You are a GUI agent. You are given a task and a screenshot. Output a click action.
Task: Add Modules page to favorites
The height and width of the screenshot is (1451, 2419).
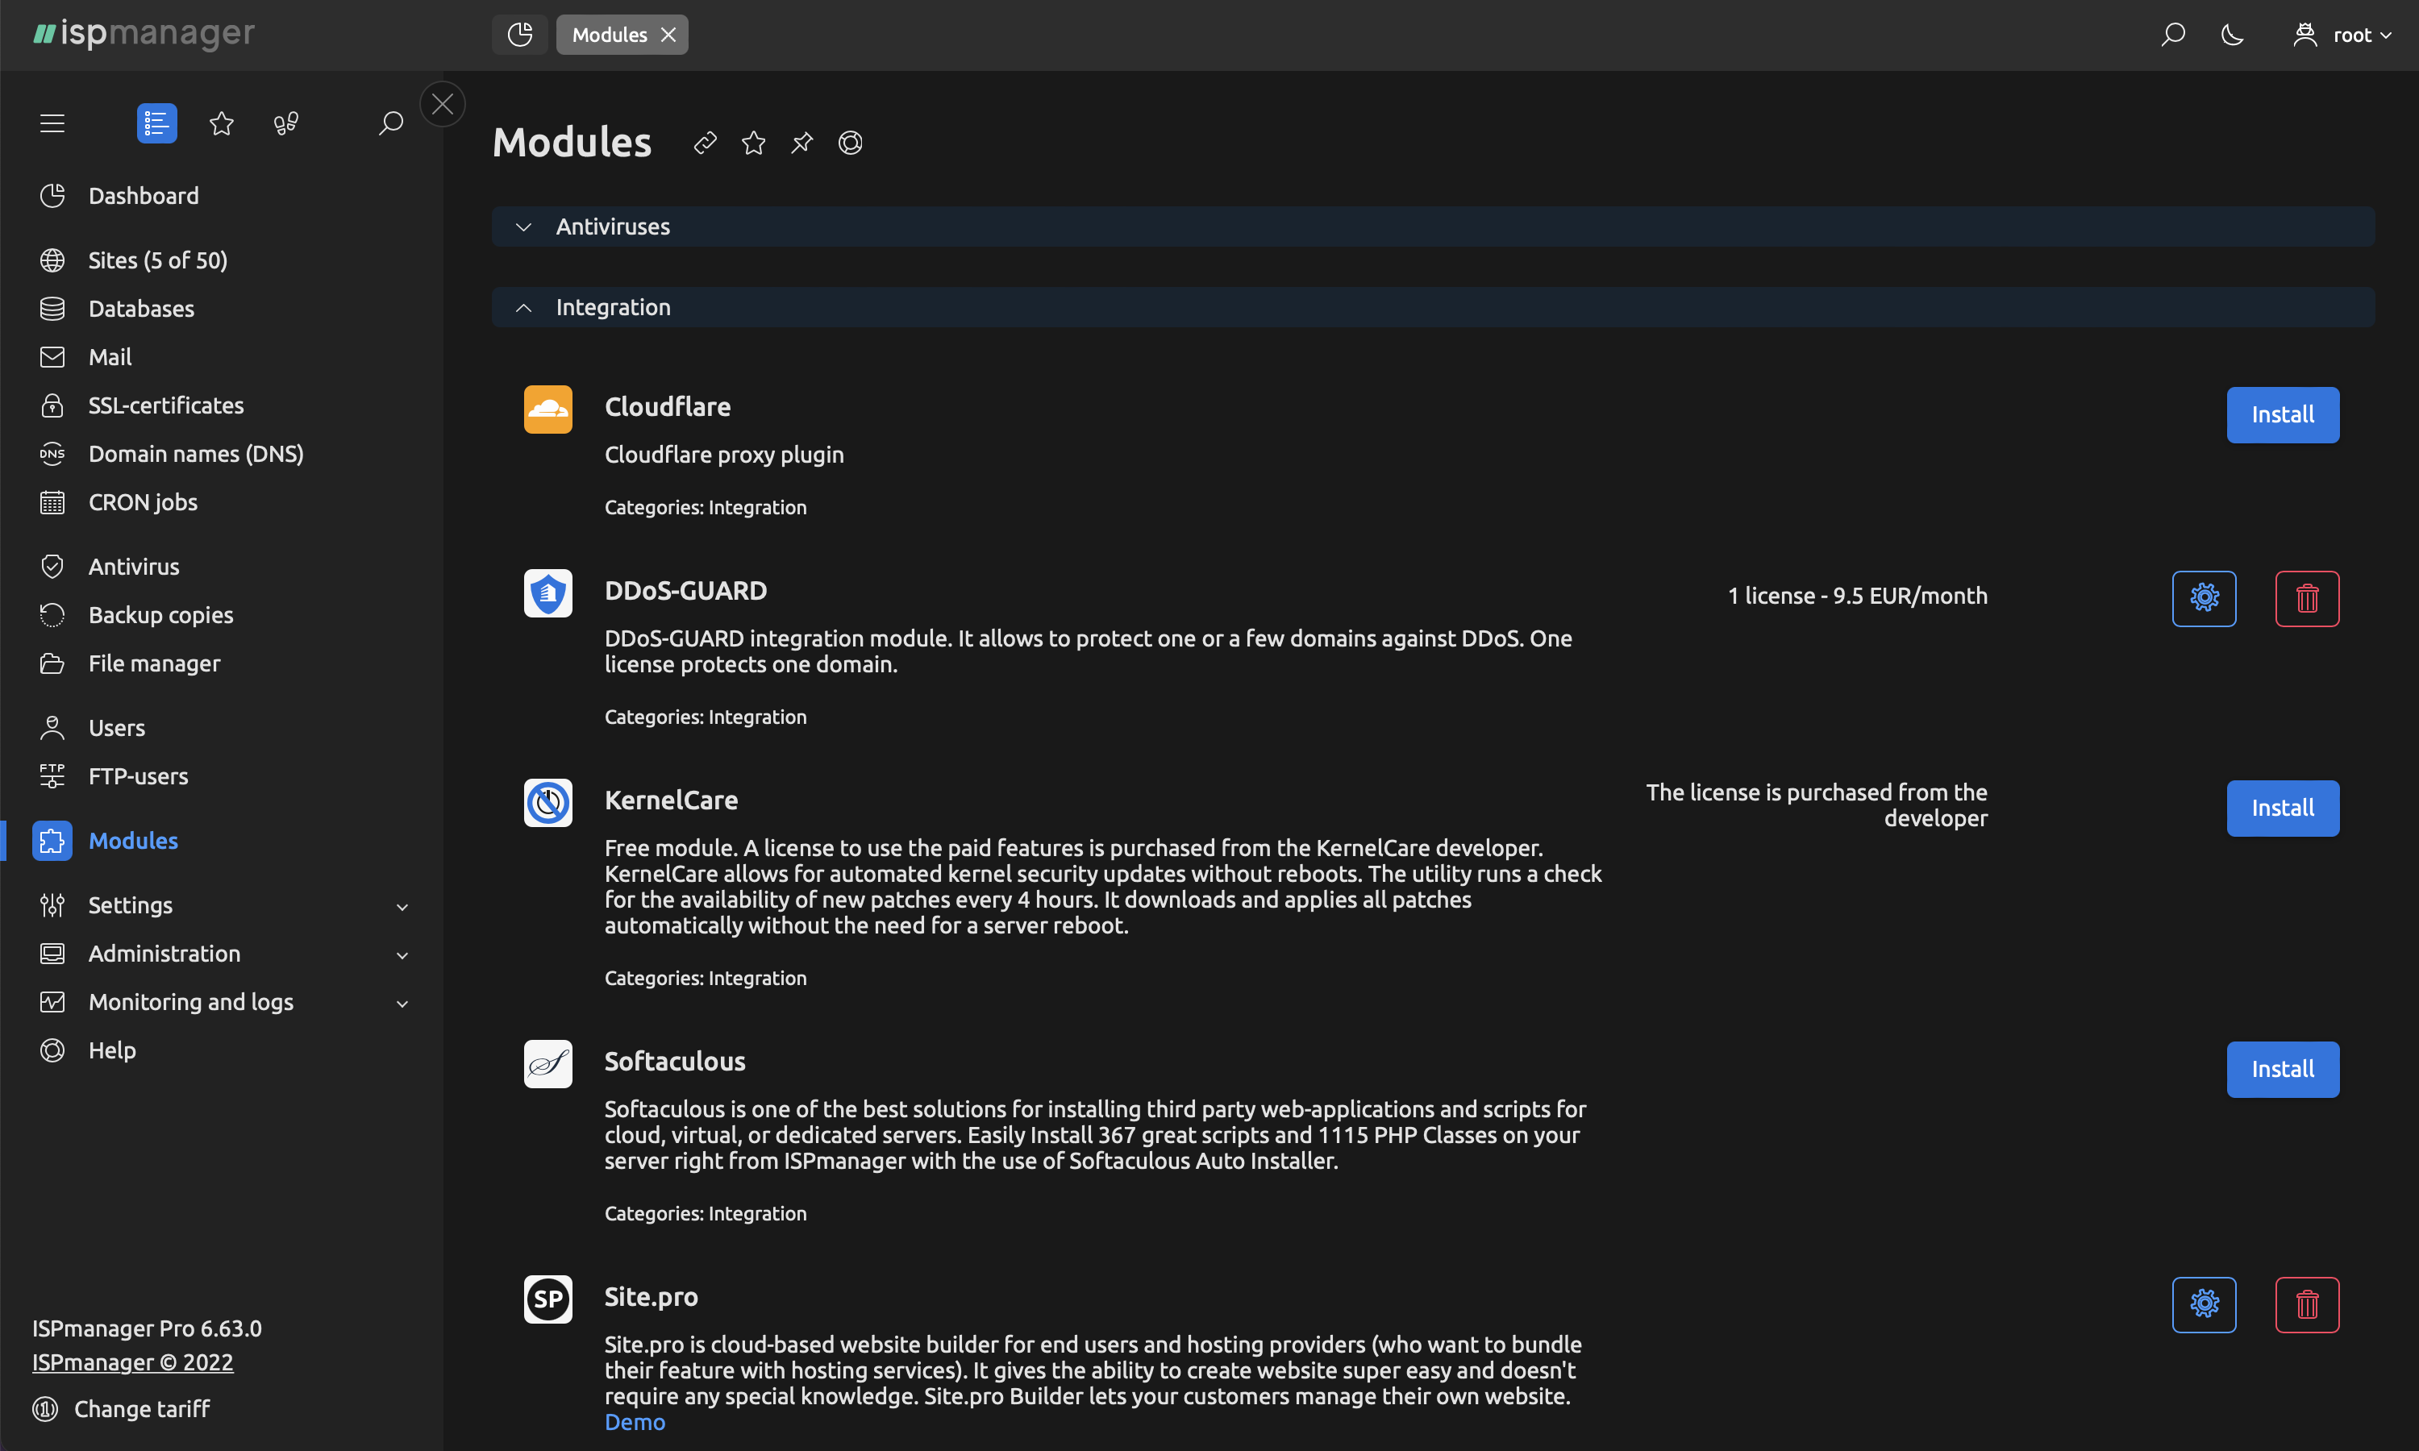pos(754,143)
